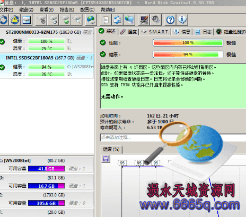246x217 pixels.
Task: Open the 磁盘(Z) menu
Action: point(27,10)
